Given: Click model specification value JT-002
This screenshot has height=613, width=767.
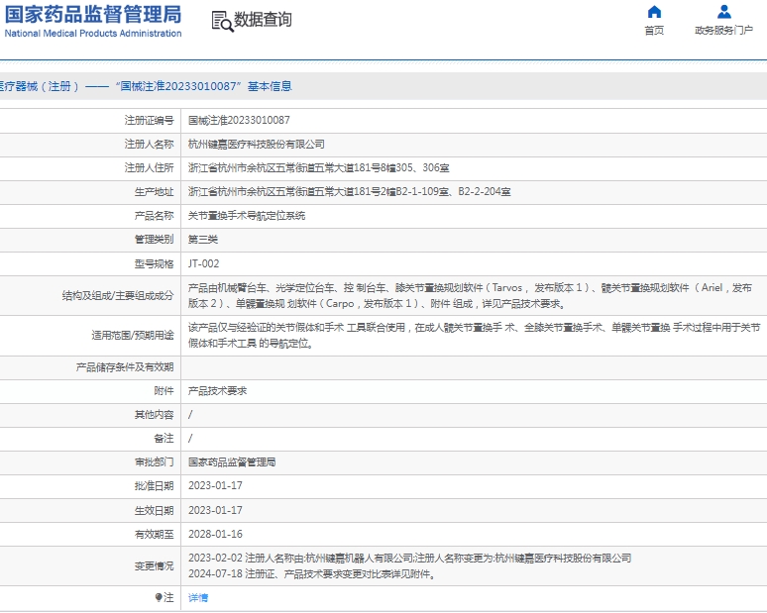Looking at the screenshot, I should [203, 264].
